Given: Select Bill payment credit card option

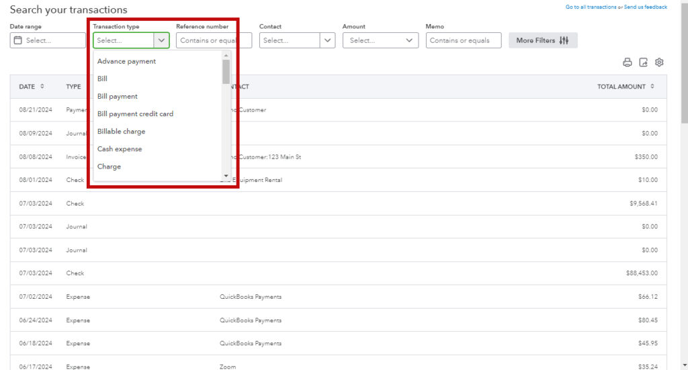Looking at the screenshot, I should [x=135, y=114].
